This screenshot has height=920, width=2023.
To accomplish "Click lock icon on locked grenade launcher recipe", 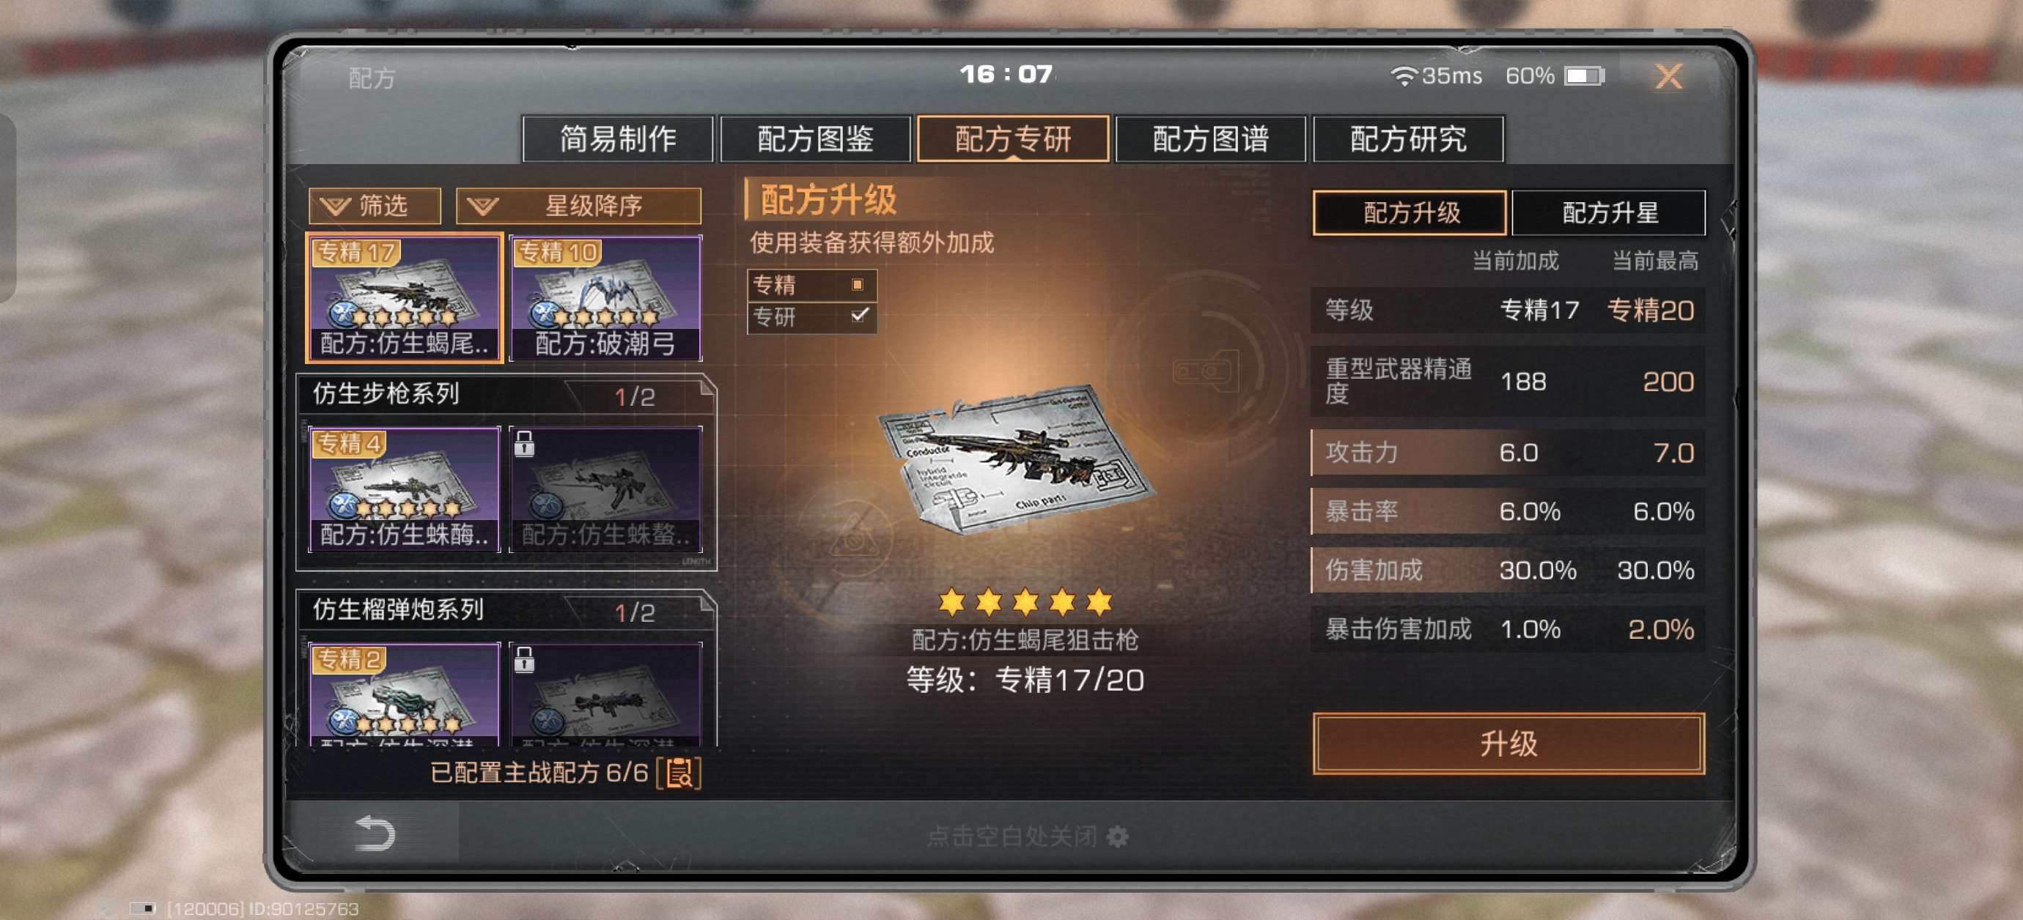I will [x=525, y=659].
